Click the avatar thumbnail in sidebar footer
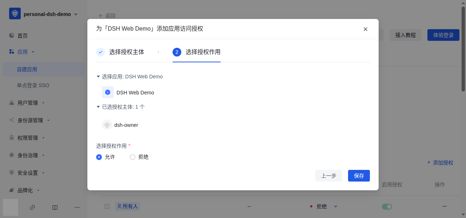Viewport: 466px width, 218px height. coord(11,207)
